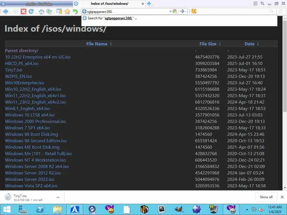Download Win10_22H2_English_x64.iso
The image size is (287, 215).
[x=33, y=89]
